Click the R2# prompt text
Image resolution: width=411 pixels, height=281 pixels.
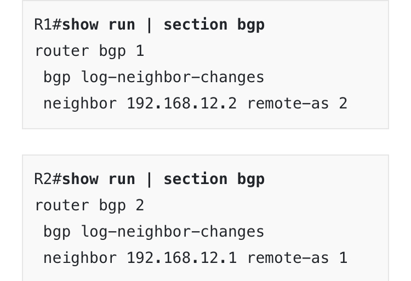48,179
